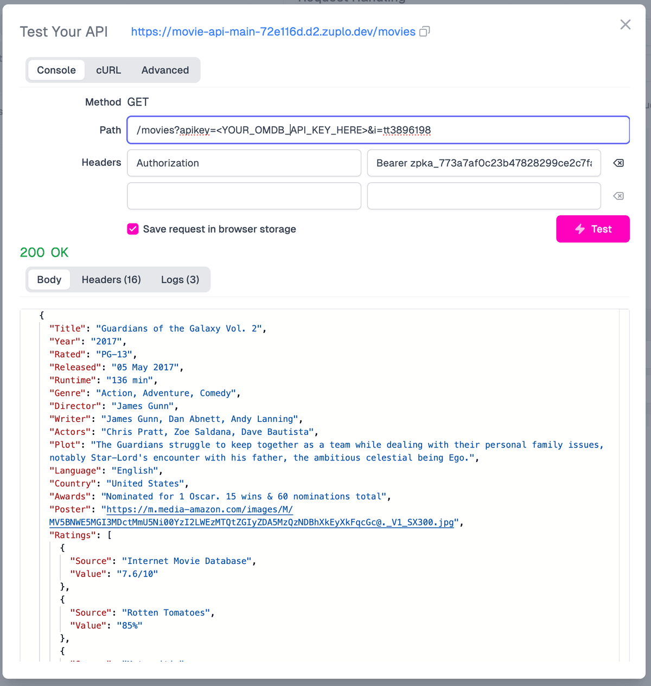Image resolution: width=651 pixels, height=686 pixels.
Task: Switch to the cURL tab
Action: coord(108,70)
